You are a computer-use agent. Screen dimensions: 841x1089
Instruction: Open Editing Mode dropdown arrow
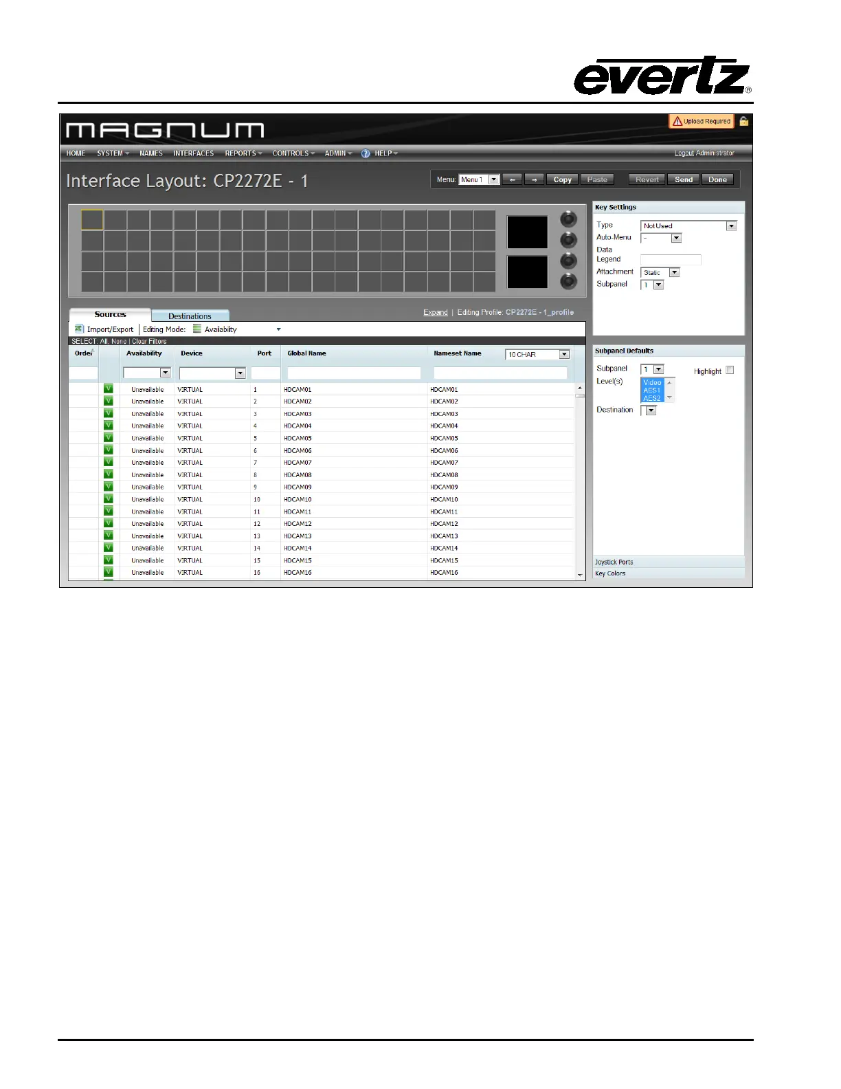[278, 329]
